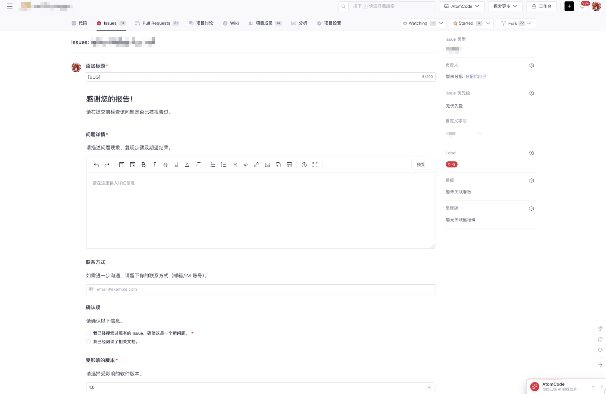This screenshot has height=394, width=606.
Task: Open the Watching dropdown arrow
Action: [441, 23]
